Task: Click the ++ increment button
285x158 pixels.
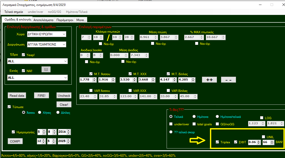Action: coord(209,80)
